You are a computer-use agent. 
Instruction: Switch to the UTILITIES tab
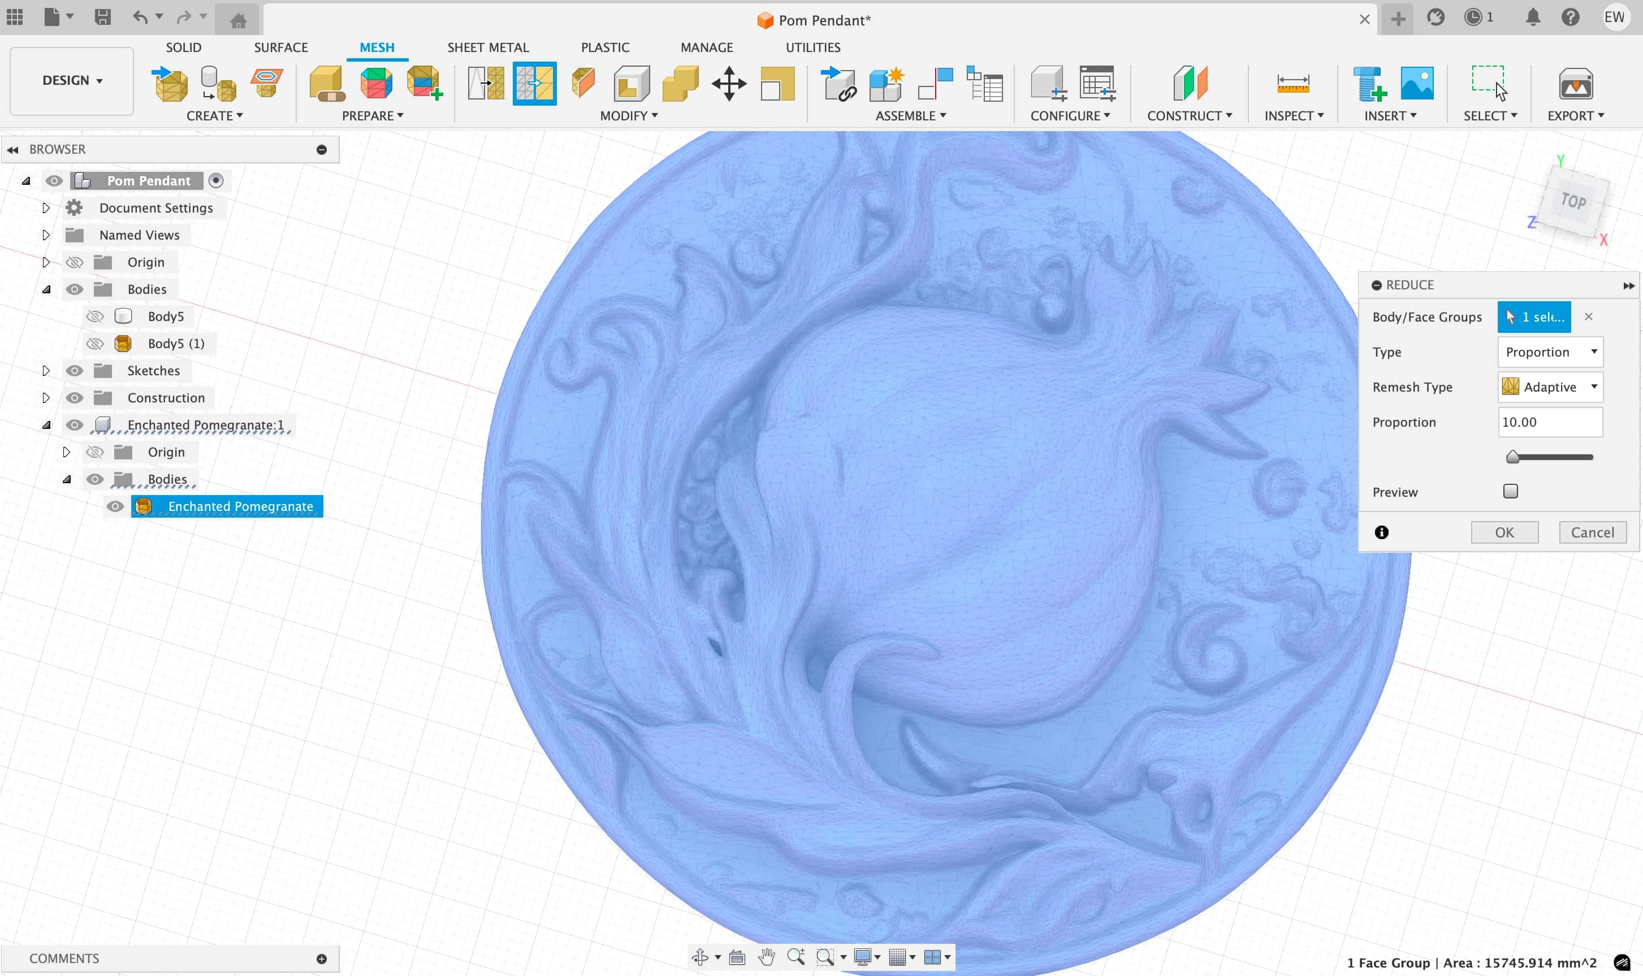(812, 47)
